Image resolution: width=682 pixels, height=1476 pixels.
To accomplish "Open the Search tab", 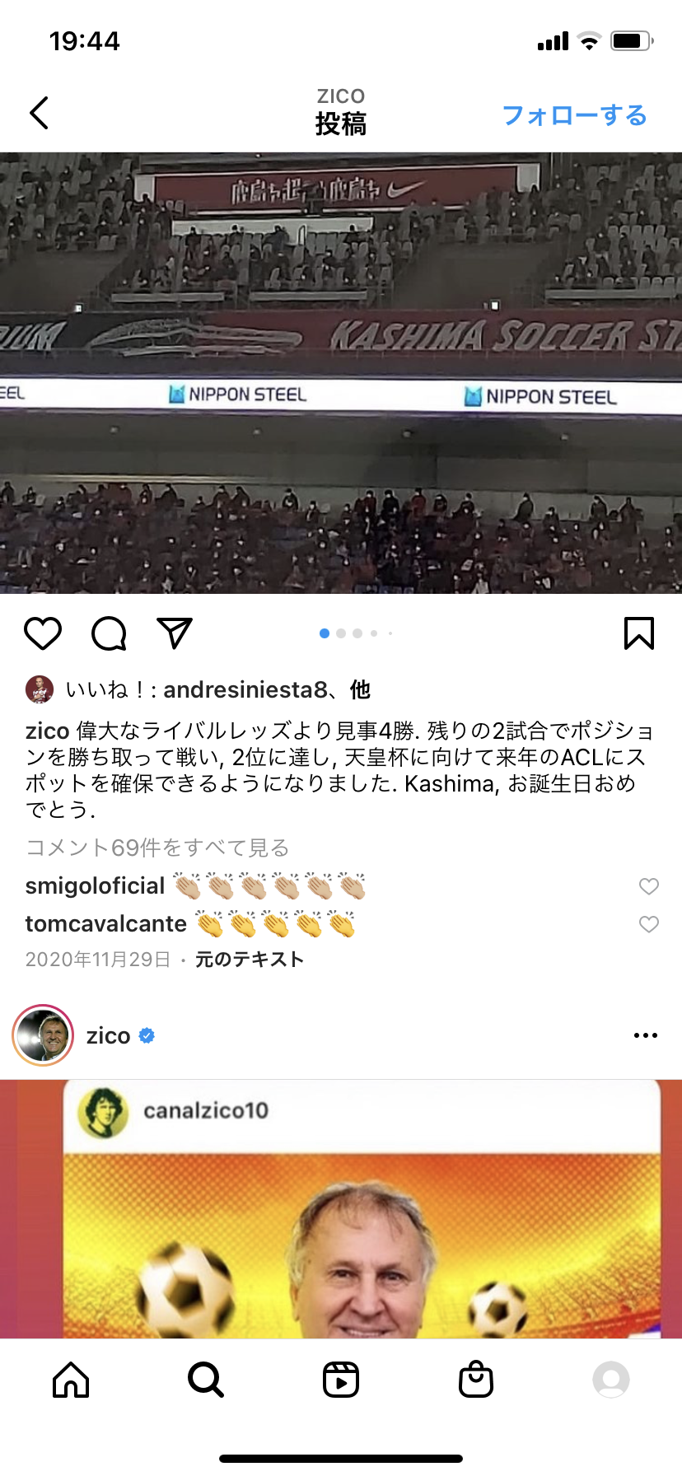I will [206, 1379].
